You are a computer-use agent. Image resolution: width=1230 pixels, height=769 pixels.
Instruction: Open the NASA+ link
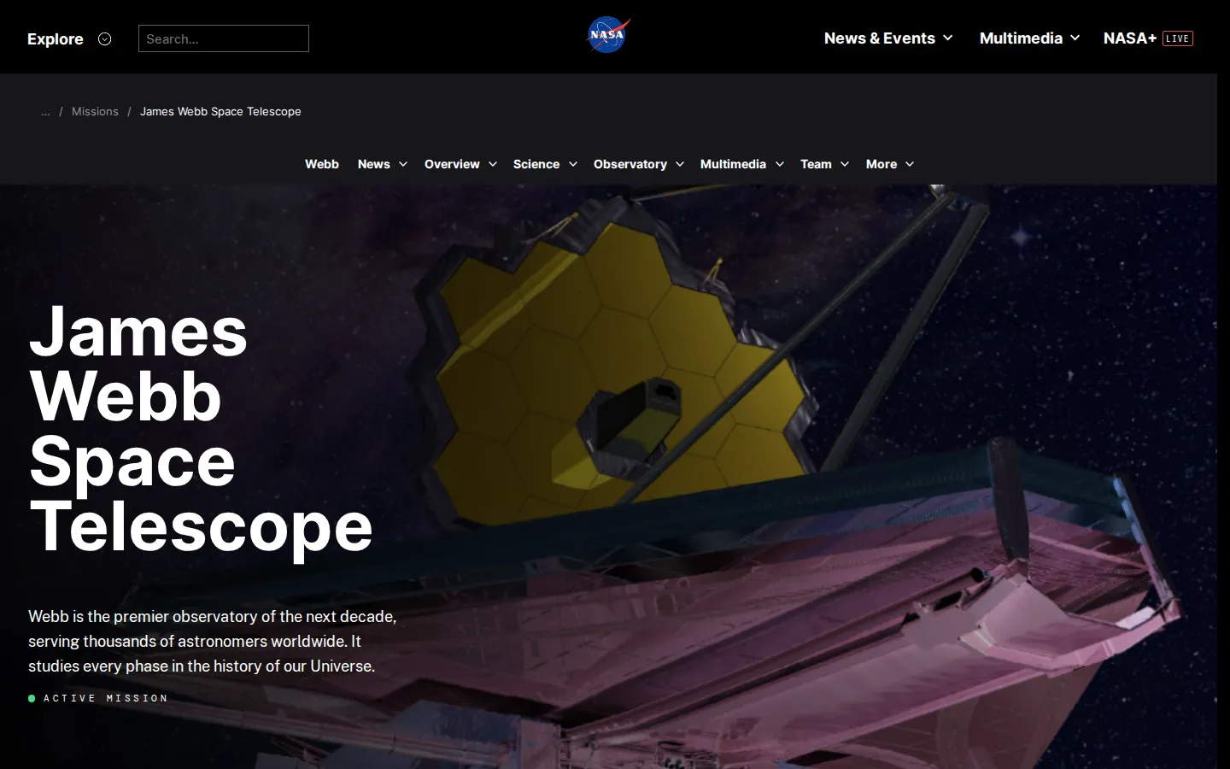point(1129,38)
